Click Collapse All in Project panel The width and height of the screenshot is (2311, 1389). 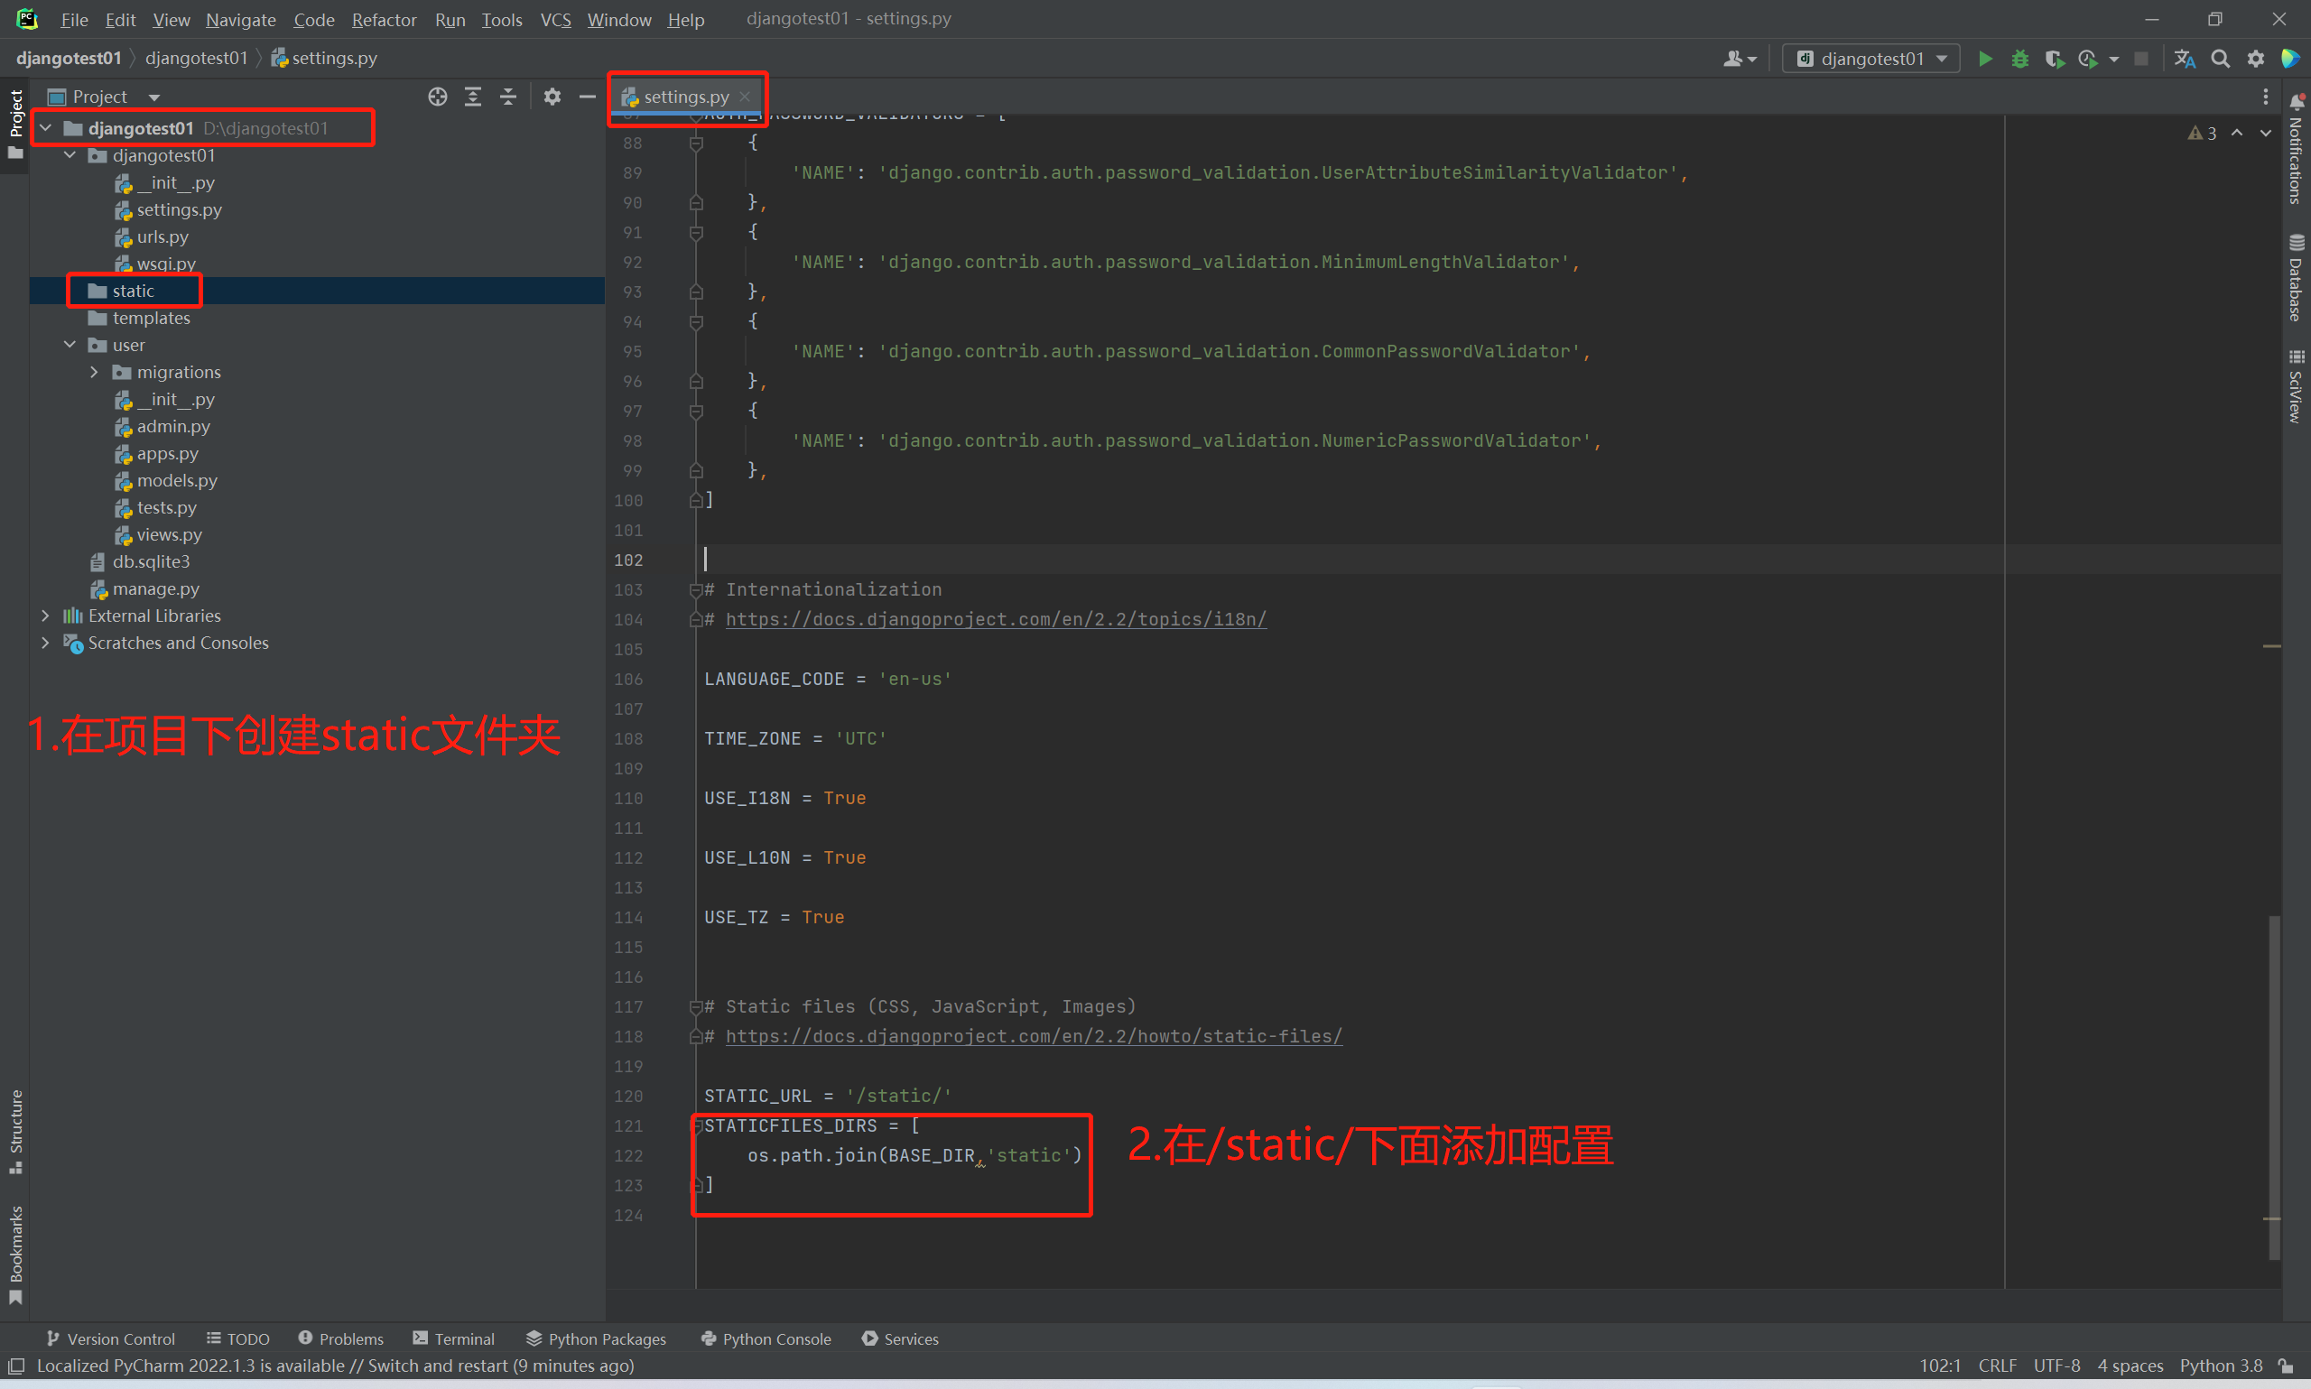tap(508, 97)
